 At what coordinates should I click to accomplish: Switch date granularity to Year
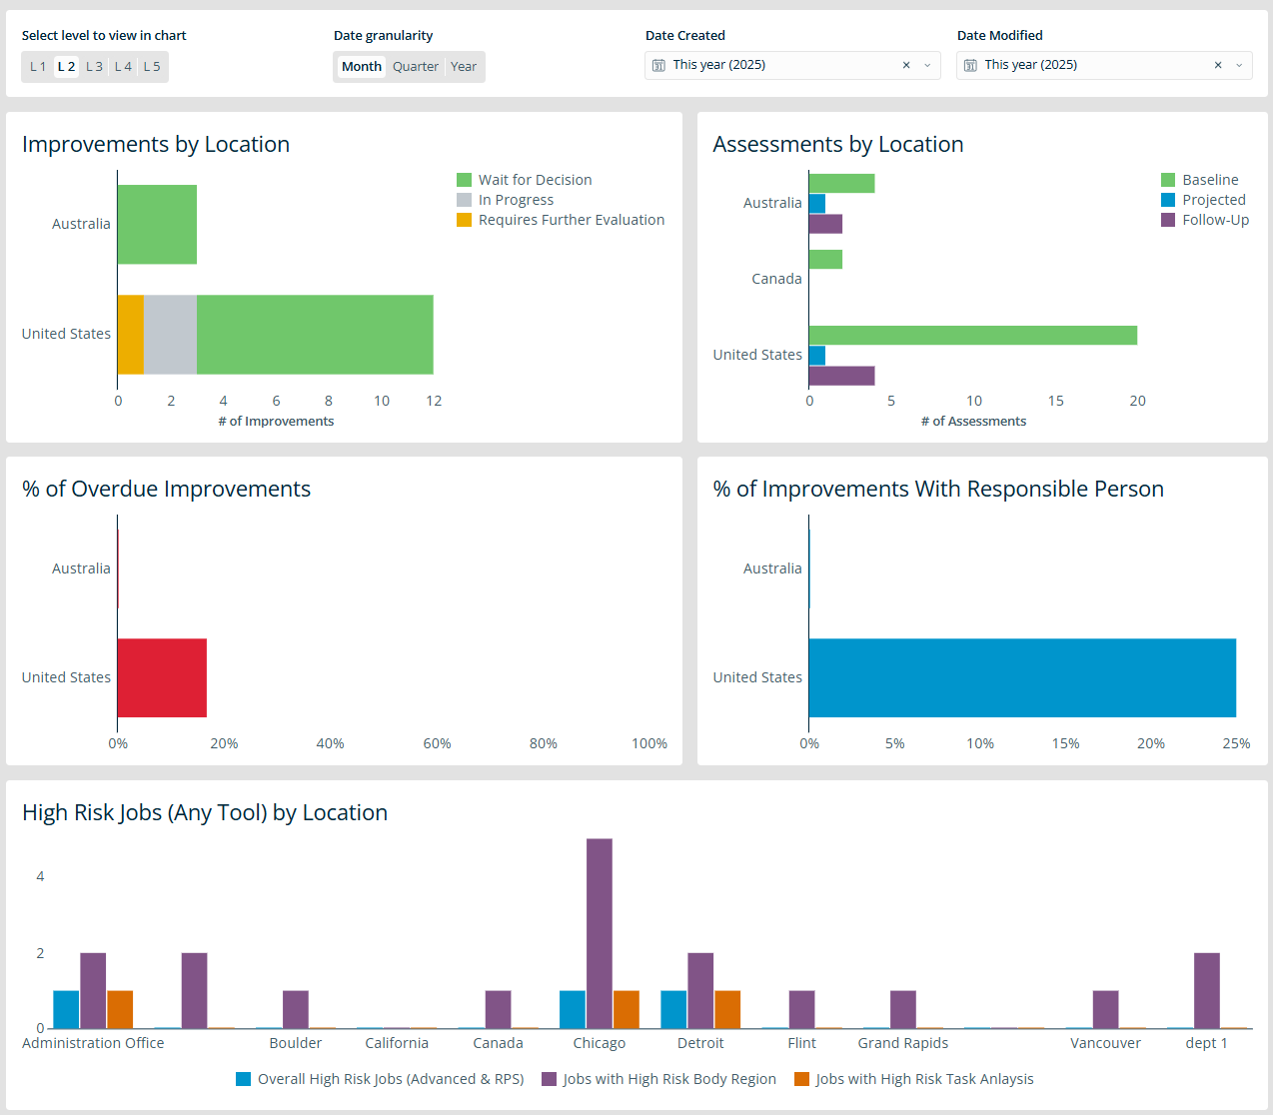coord(464,67)
